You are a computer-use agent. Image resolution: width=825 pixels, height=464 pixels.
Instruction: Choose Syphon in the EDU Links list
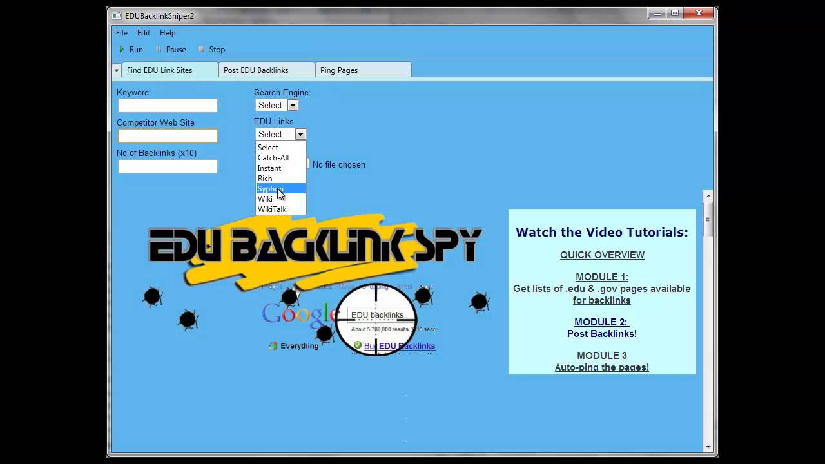281,189
